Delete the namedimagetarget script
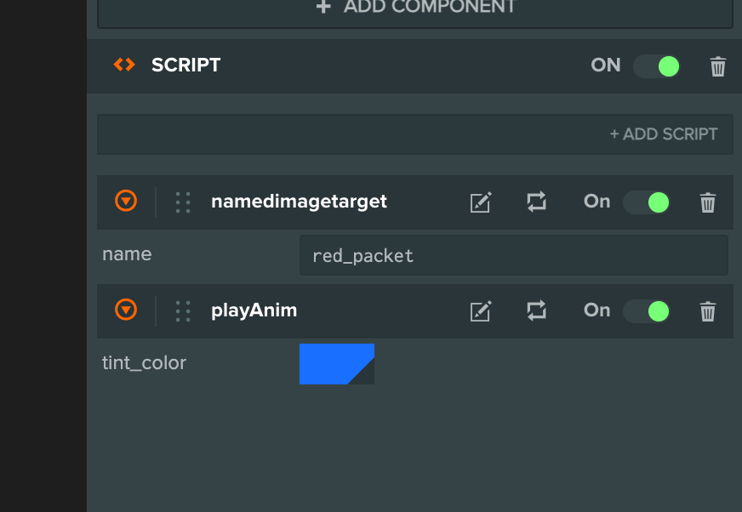 (708, 202)
